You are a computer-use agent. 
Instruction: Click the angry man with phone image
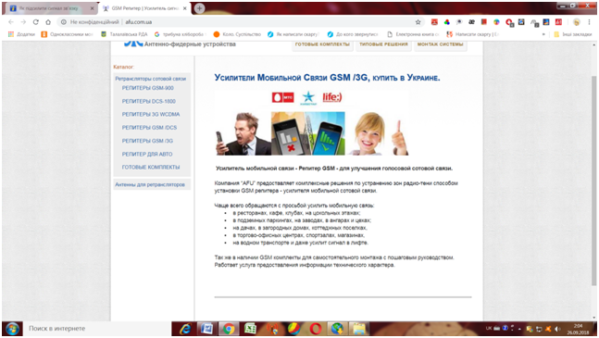pos(243,133)
